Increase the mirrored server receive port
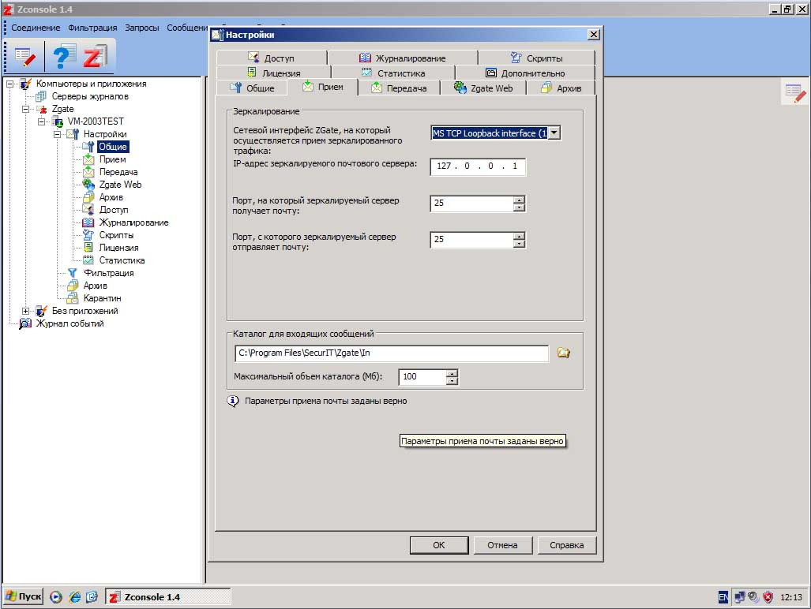Viewport: 811px width, 609px height. point(520,200)
